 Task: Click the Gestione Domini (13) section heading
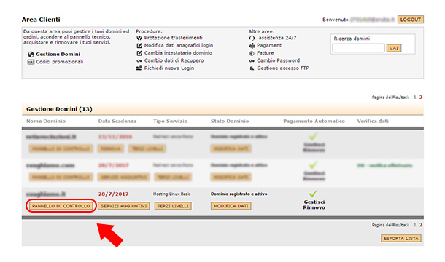59,109
